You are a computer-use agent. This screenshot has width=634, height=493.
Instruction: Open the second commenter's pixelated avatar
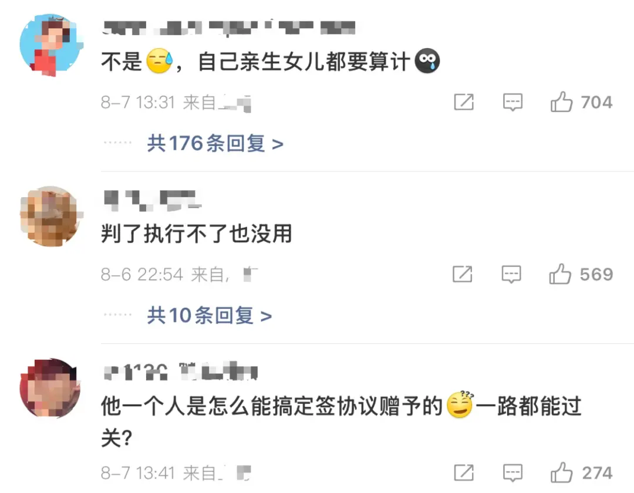50,217
